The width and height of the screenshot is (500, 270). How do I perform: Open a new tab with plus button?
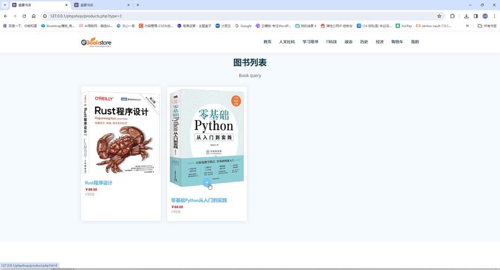pyautogui.click(x=138, y=5)
